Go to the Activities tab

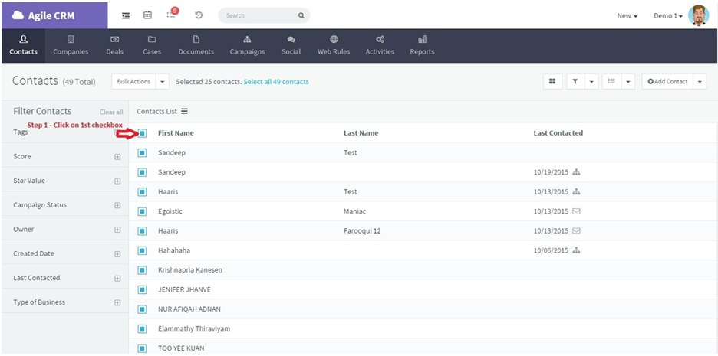click(380, 46)
